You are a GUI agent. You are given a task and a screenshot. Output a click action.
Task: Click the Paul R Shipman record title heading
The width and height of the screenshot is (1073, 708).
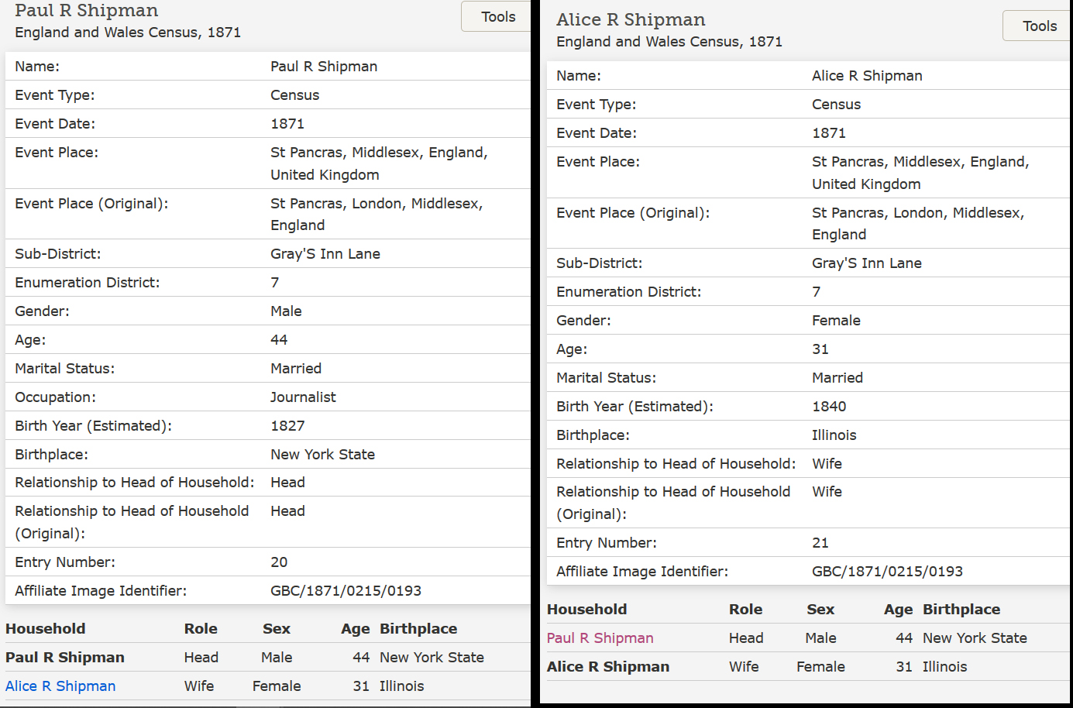[x=87, y=11]
